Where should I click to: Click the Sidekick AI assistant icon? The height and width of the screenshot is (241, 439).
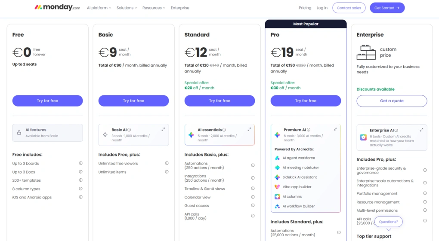277,177
